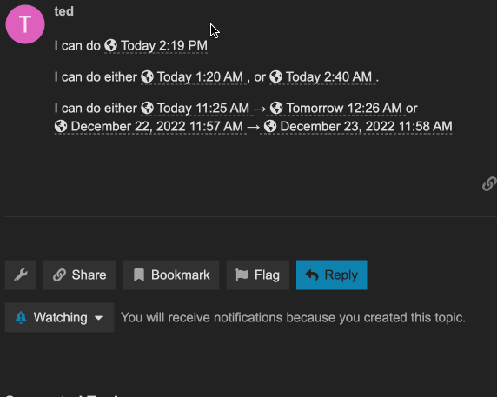This screenshot has height=397, width=497.
Task: Open the "Tomorrow 12:26 AM" range end date
Action: click(x=336, y=109)
